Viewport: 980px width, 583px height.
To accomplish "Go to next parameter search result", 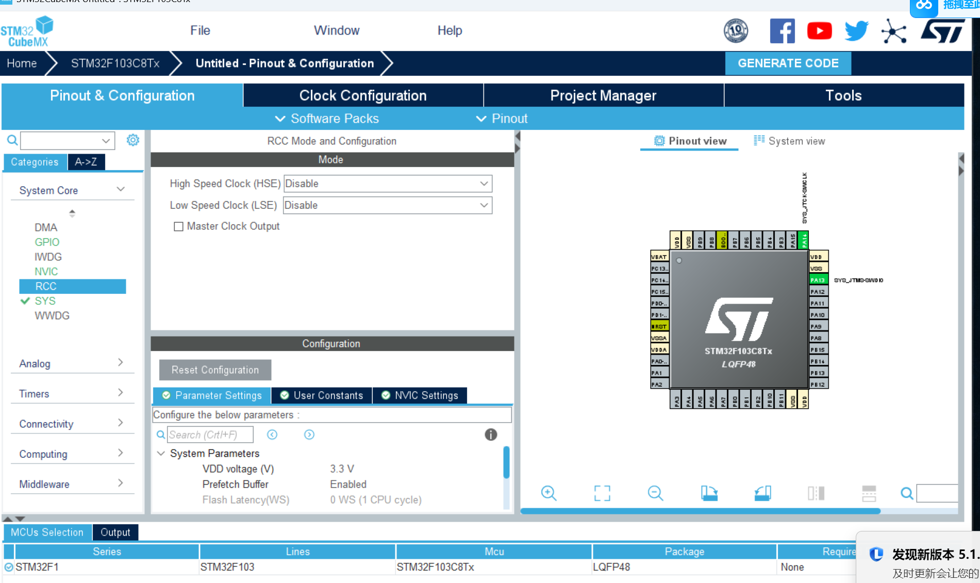I will 309,435.
